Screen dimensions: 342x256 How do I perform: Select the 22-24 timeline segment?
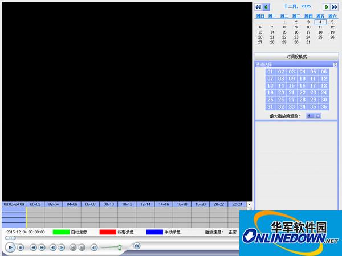coord(237,204)
